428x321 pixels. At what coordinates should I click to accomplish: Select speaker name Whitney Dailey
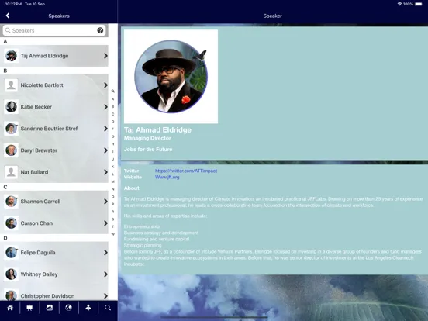pos(39,274)
